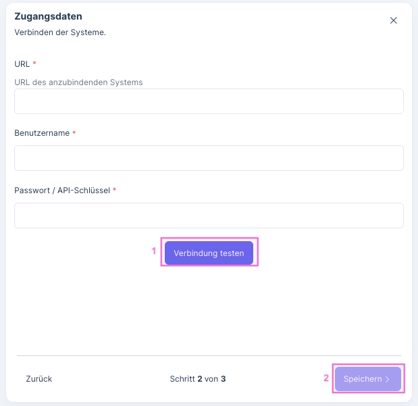Click the chevron arrow on Speichern

pos(388,379)
